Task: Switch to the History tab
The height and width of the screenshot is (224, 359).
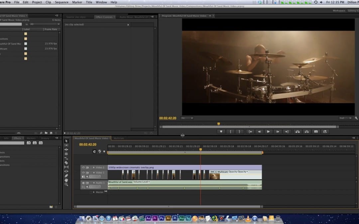Action: pyautogui.click(x=45, y=138)
